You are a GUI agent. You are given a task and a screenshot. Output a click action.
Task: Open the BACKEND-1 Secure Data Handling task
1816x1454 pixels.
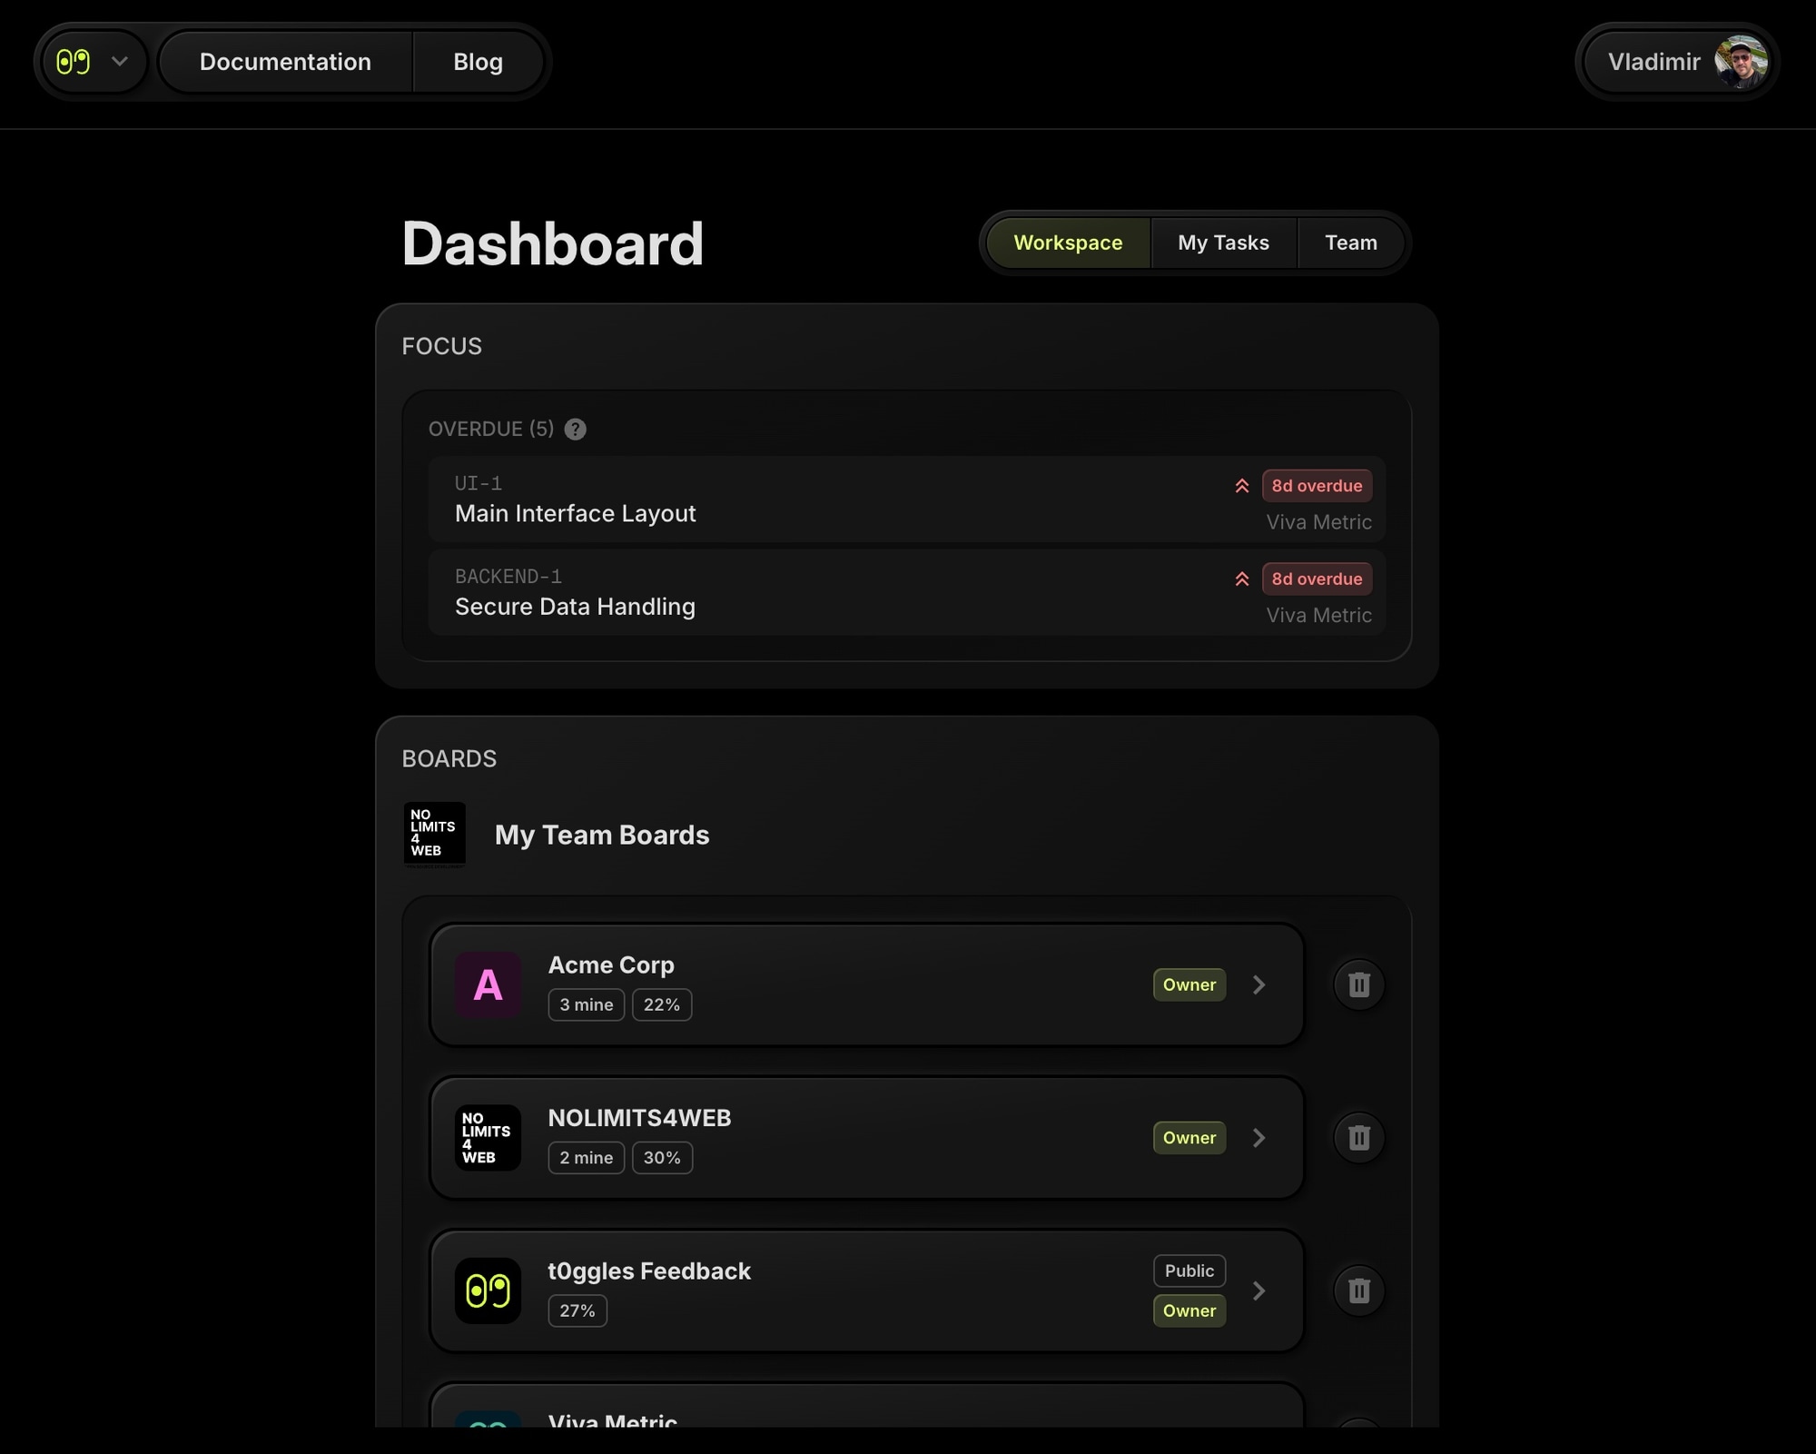906,592
